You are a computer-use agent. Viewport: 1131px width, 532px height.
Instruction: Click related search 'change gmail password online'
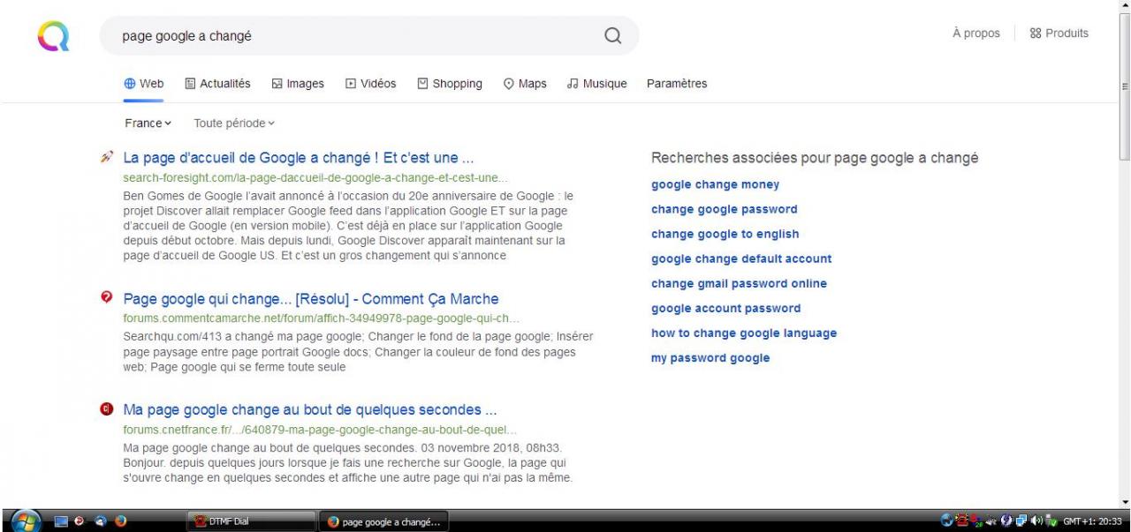[739, 284]
